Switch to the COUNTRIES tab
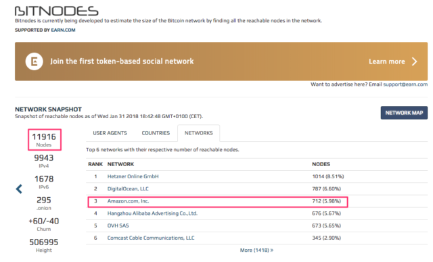 coord(156,133)
